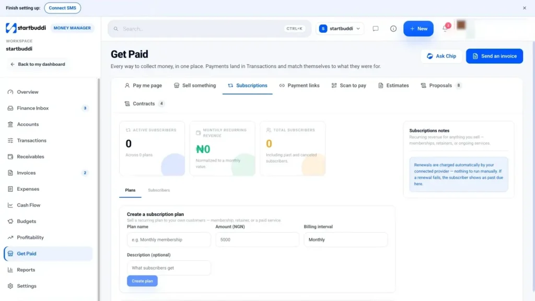Image resolution: width=535 pixels, height=301 pixels.
Task: Switch to the Subscriptions tab
Action: point(247,85)
